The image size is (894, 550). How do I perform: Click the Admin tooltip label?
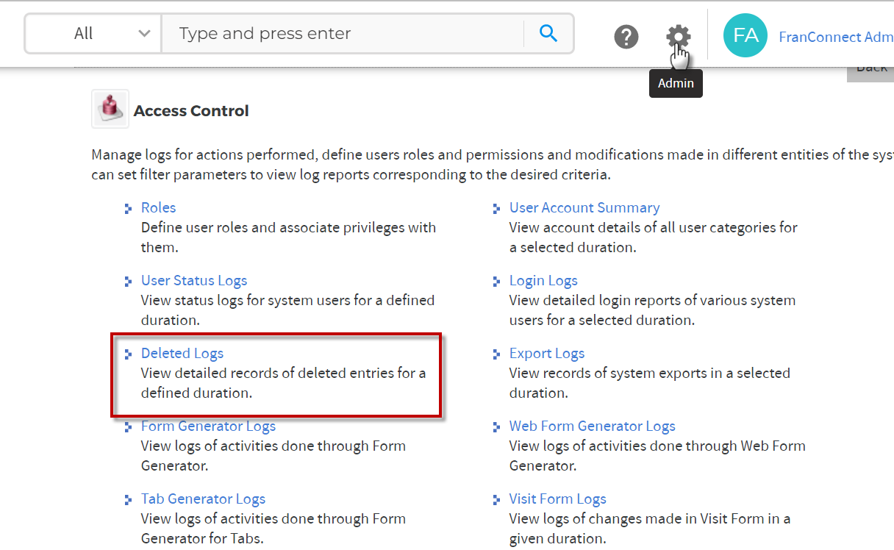676,83
